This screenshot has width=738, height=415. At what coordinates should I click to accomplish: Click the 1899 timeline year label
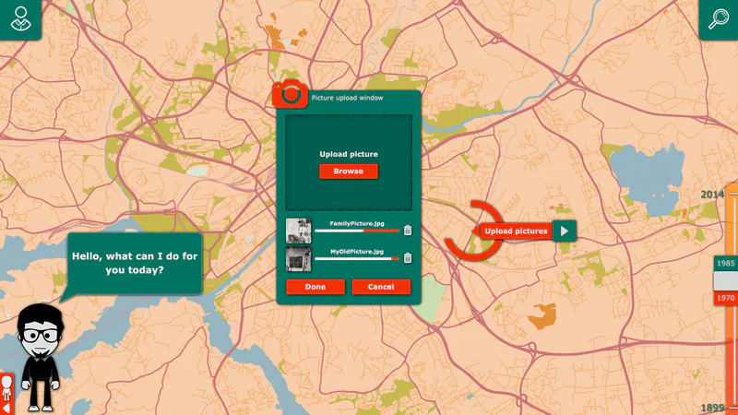pyautogui.click(x=712, y=408)
